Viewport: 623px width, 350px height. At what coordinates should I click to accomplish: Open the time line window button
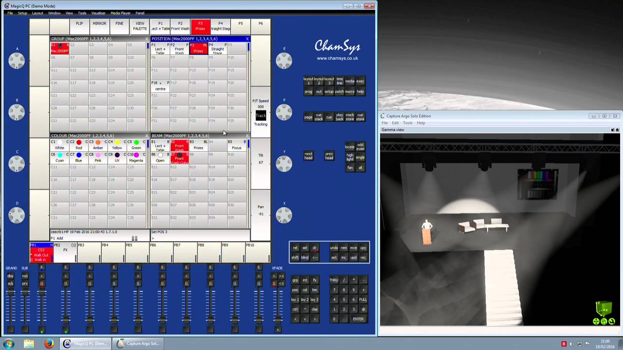(339, 81)
